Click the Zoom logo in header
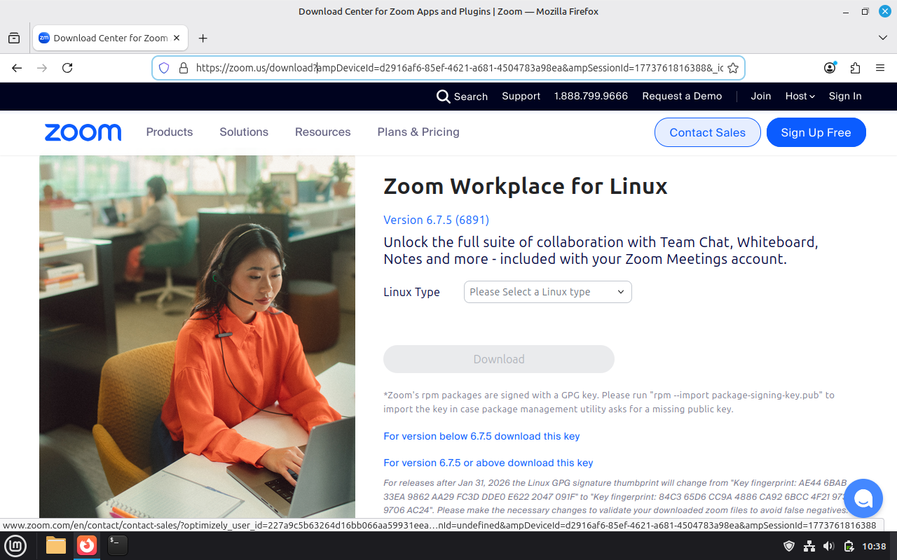The image size is (897, 560). (83, 132)
